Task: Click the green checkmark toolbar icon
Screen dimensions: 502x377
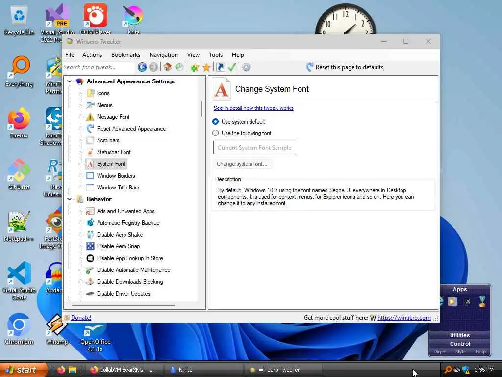Action: [x=232, y=67]
